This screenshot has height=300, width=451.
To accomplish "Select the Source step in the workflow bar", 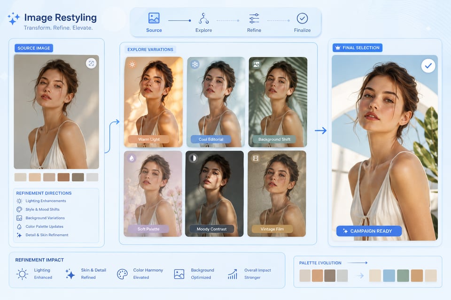I will (x=154, y=23).
